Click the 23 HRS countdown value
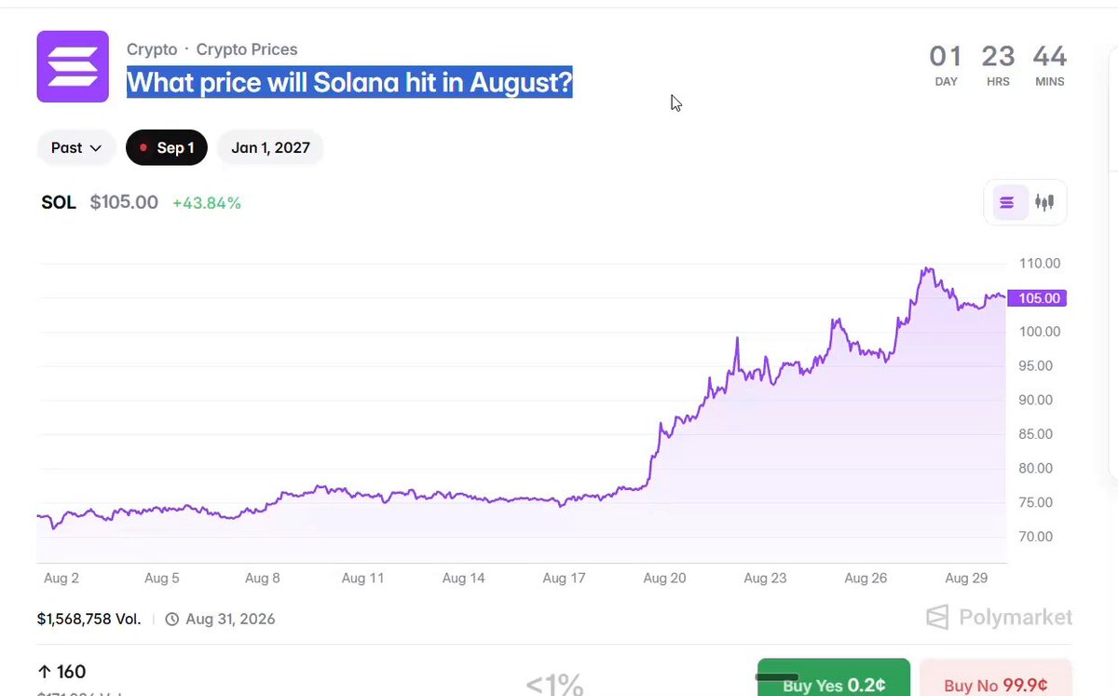The image size is (1118, 696). tap(998, 64)
